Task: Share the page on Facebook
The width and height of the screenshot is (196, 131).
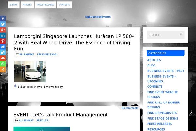Action: click(x=3, y=19)
